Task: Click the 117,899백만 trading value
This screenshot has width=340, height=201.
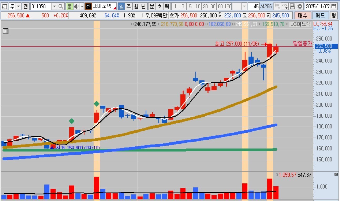Action: pyautogui.click(x=155, y=15)
